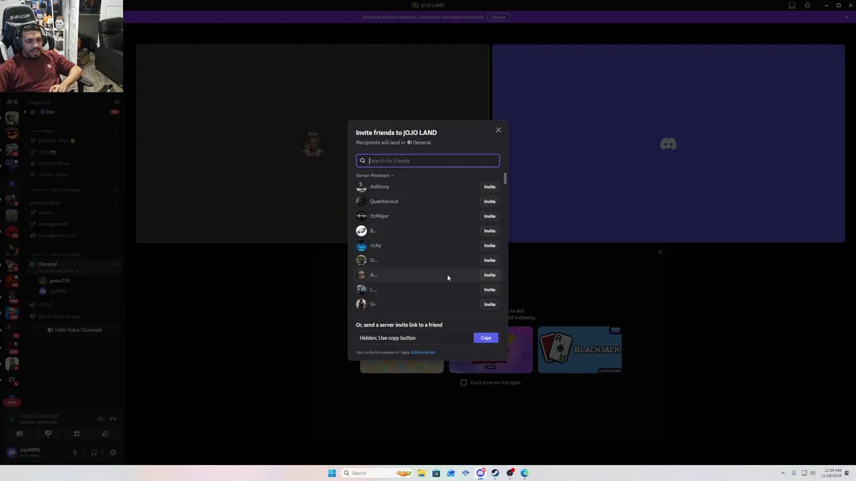Open the general-chat channel
This screenshot has height=481, width=856.
pyautogui.click(x=74, y=141)
